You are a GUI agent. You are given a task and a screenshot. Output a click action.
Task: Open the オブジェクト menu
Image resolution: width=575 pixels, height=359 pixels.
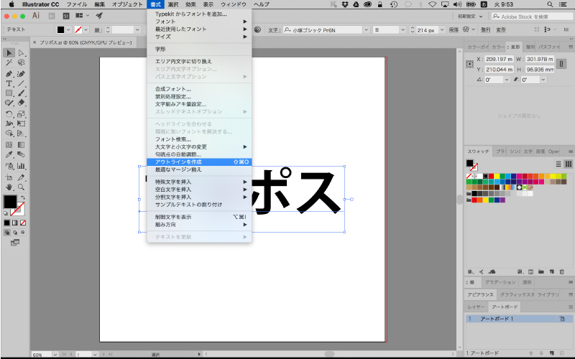[x=127, y=4]
